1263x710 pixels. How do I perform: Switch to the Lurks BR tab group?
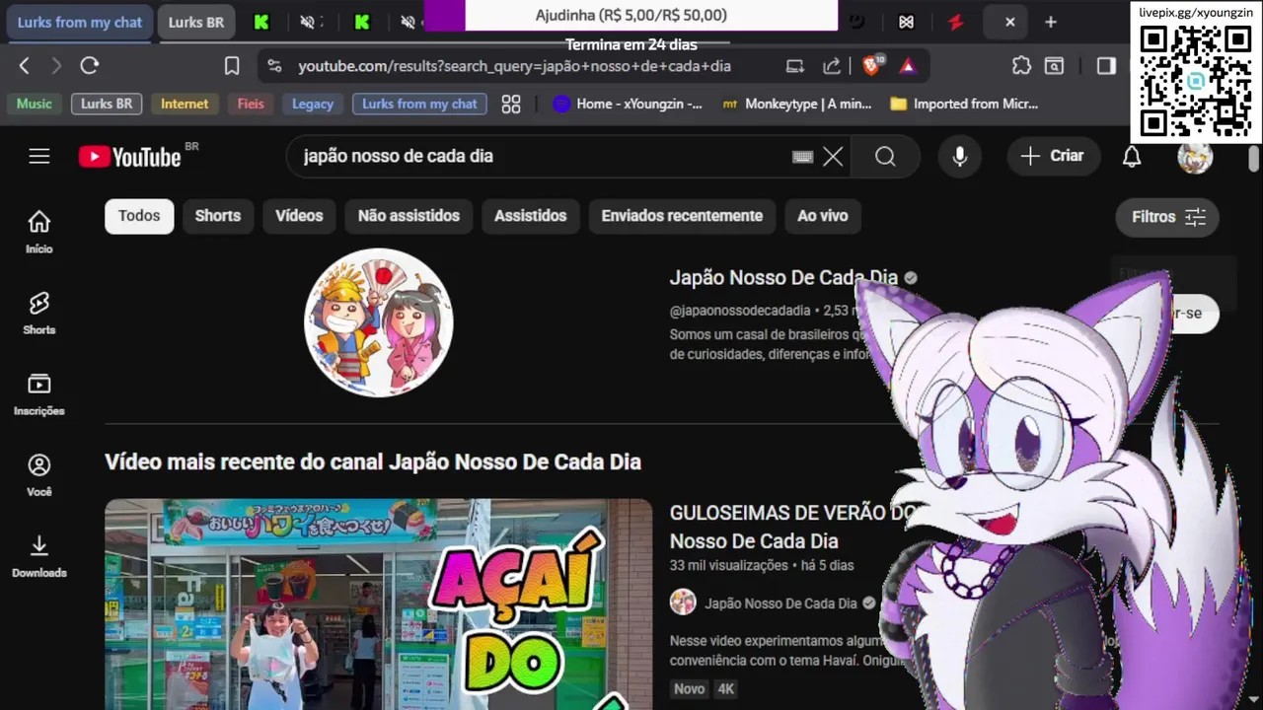point(196,22)
